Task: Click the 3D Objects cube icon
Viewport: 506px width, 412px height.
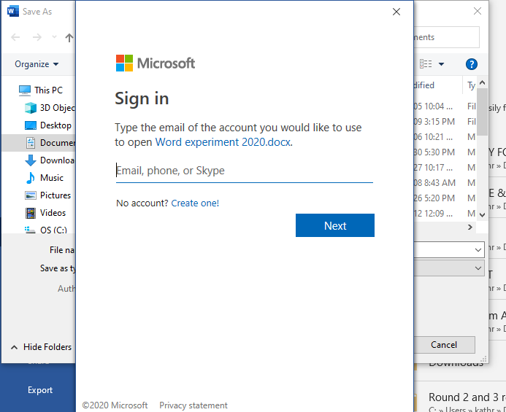Action: click(31, 108)
